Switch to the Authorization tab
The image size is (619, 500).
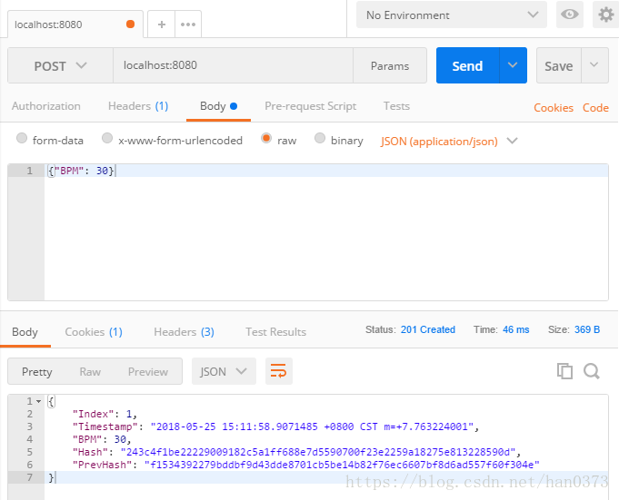[x=46, y=106]
